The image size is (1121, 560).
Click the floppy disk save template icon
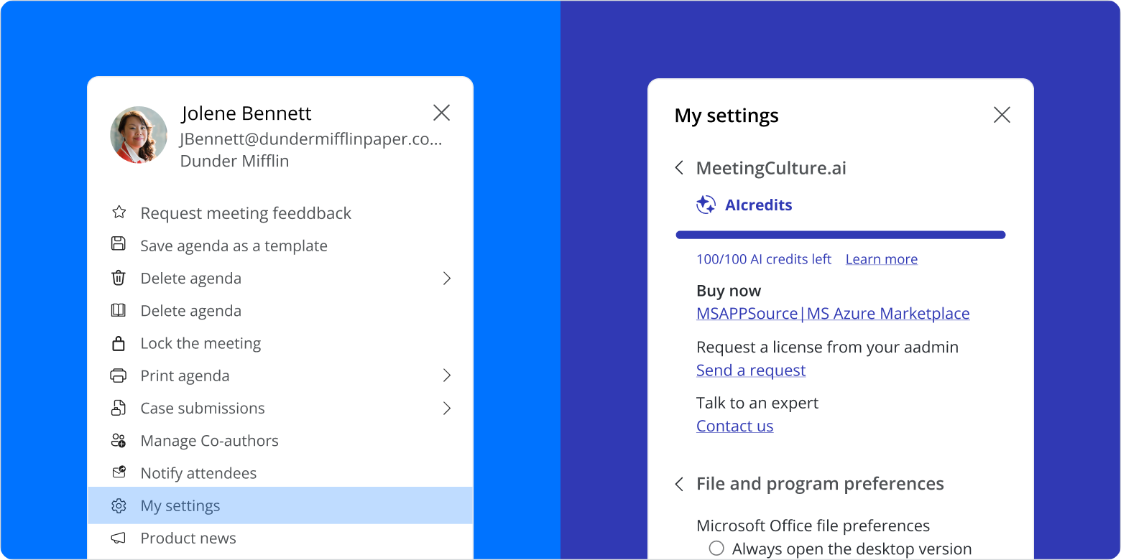(x=119, y=244)
